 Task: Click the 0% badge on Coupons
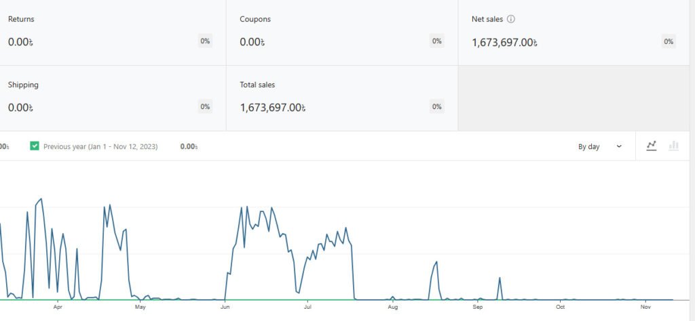coord(437,41)
